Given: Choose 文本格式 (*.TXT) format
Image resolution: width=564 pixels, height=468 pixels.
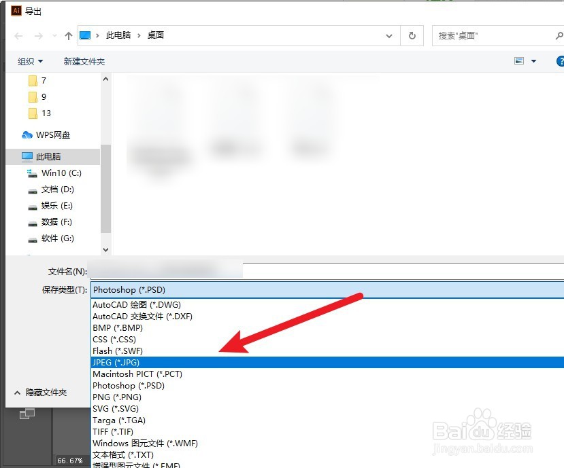Looking at the screenshot, I should 328,454.
